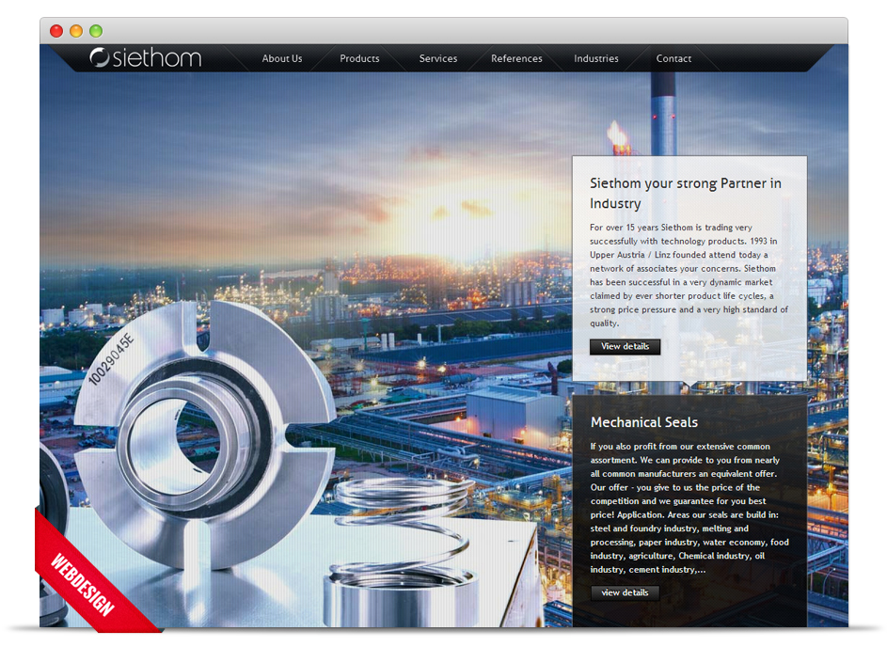Click the 'Siethom your strong Partner' heading

[x=685, y=193]
